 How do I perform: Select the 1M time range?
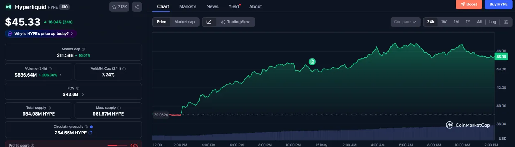[x=456, y=22]
